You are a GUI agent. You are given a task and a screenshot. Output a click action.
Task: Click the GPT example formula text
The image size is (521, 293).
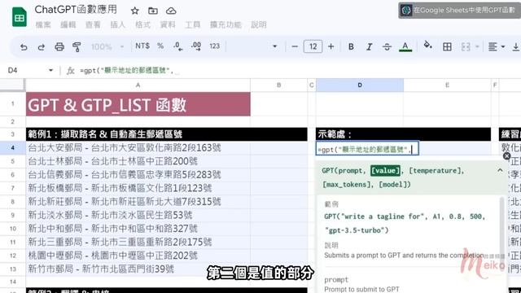click(405, 223)
